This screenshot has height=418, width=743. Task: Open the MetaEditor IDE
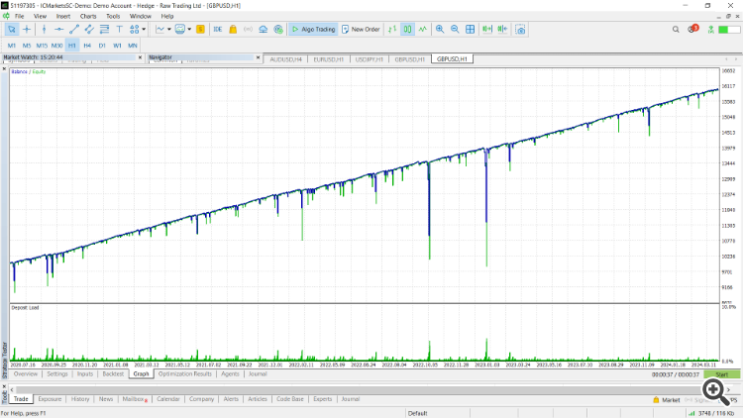coord(217,30)
